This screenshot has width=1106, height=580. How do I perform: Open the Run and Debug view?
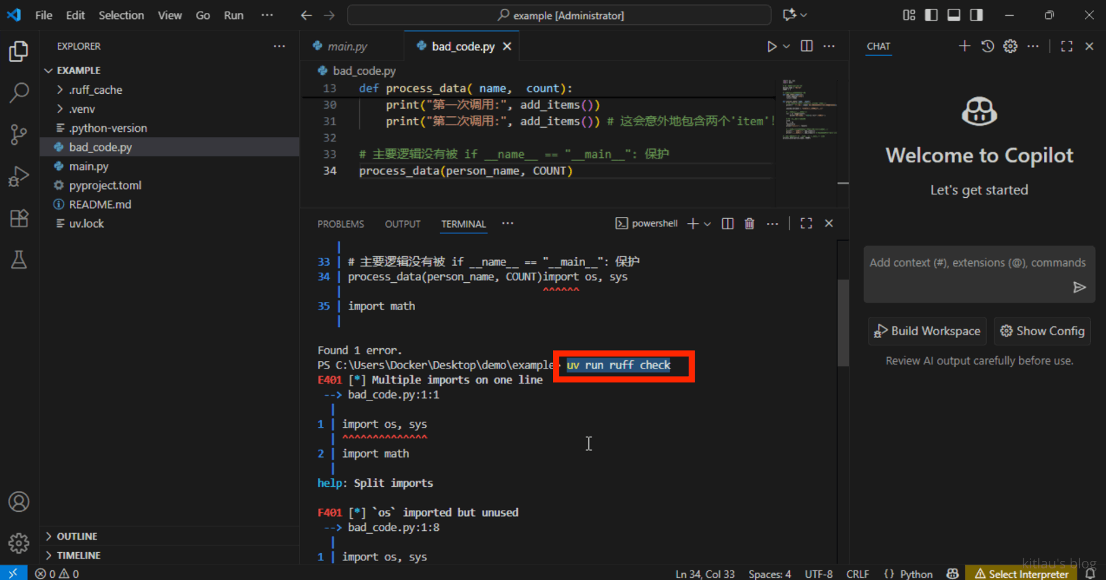pyautogui.click(x=18, y=176)
